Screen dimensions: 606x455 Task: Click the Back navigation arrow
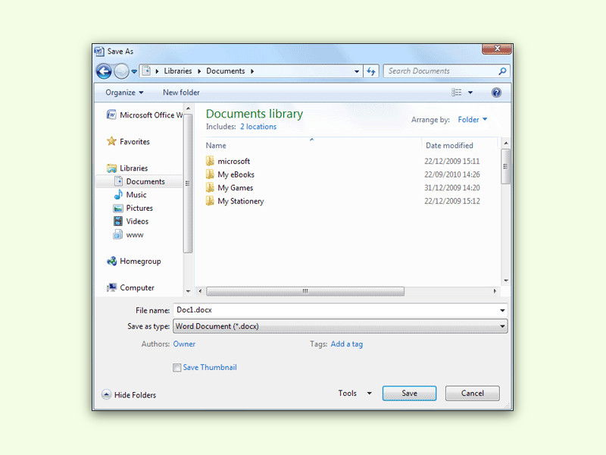(104, 71)
